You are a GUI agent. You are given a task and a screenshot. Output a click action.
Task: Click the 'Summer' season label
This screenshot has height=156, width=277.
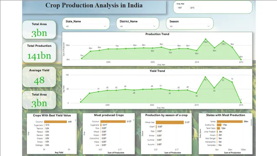(151, 140)
